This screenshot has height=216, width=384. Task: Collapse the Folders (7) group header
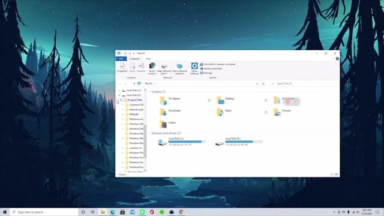click(x=150, y=92)
